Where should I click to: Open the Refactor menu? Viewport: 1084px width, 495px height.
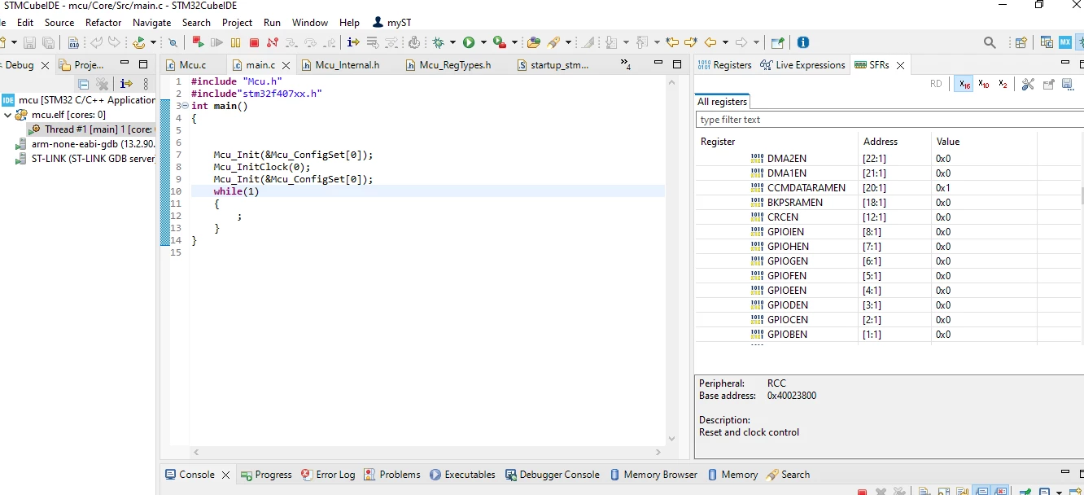(103, 23)
